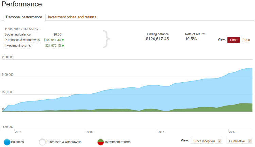Image resolution: width=255 pixels, height=147 pixels.
Task: Click the Investment returns label in summary
Action: 18,45
